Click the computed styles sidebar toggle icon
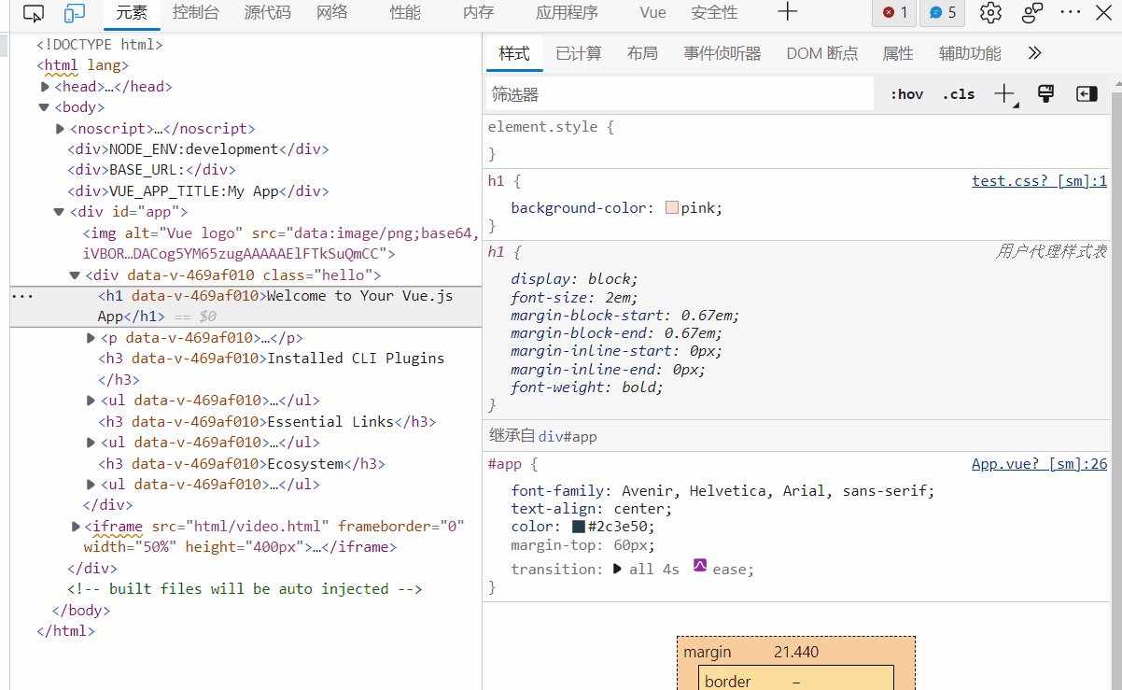 [x=1086, y=93]
